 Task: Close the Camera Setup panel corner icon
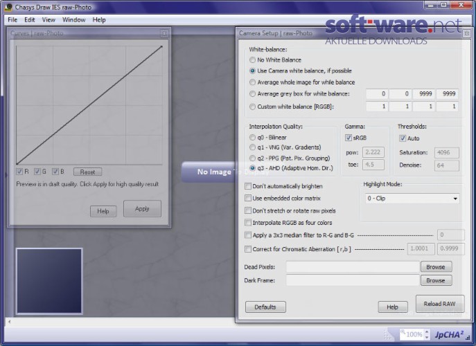466,33
